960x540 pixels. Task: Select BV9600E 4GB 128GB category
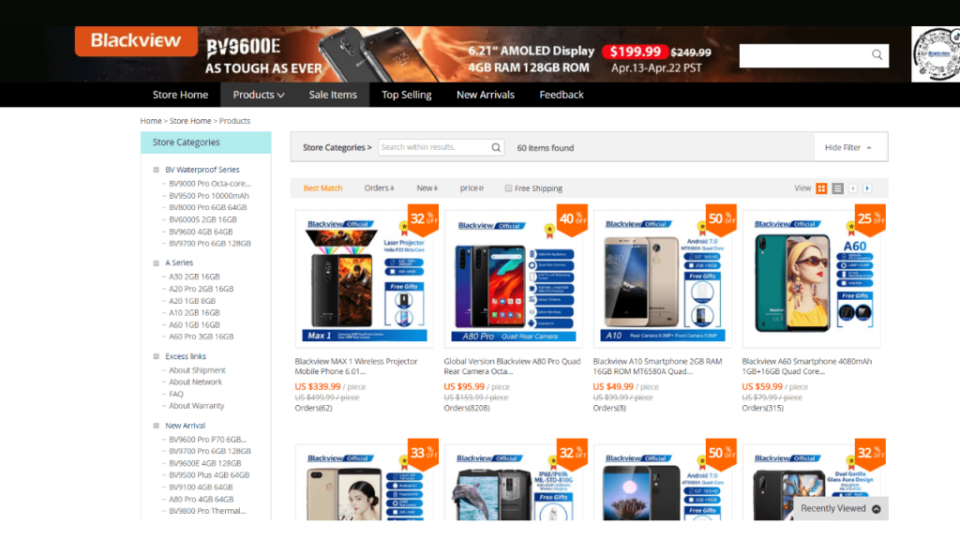point(205,463)
